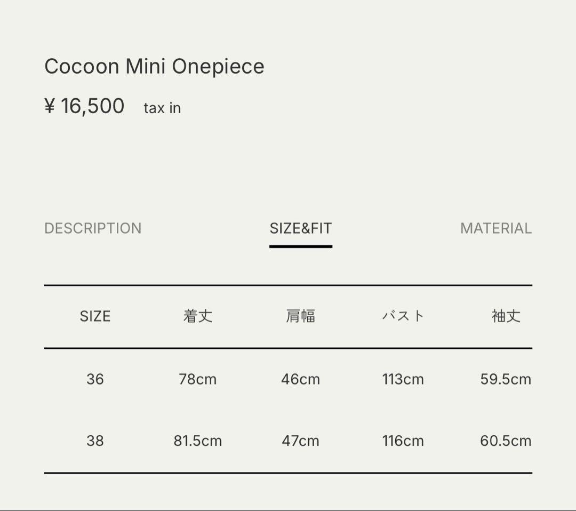Select the 116cm bust measurement for size 38
Screen dimensions: 576x511
[403, 441]
